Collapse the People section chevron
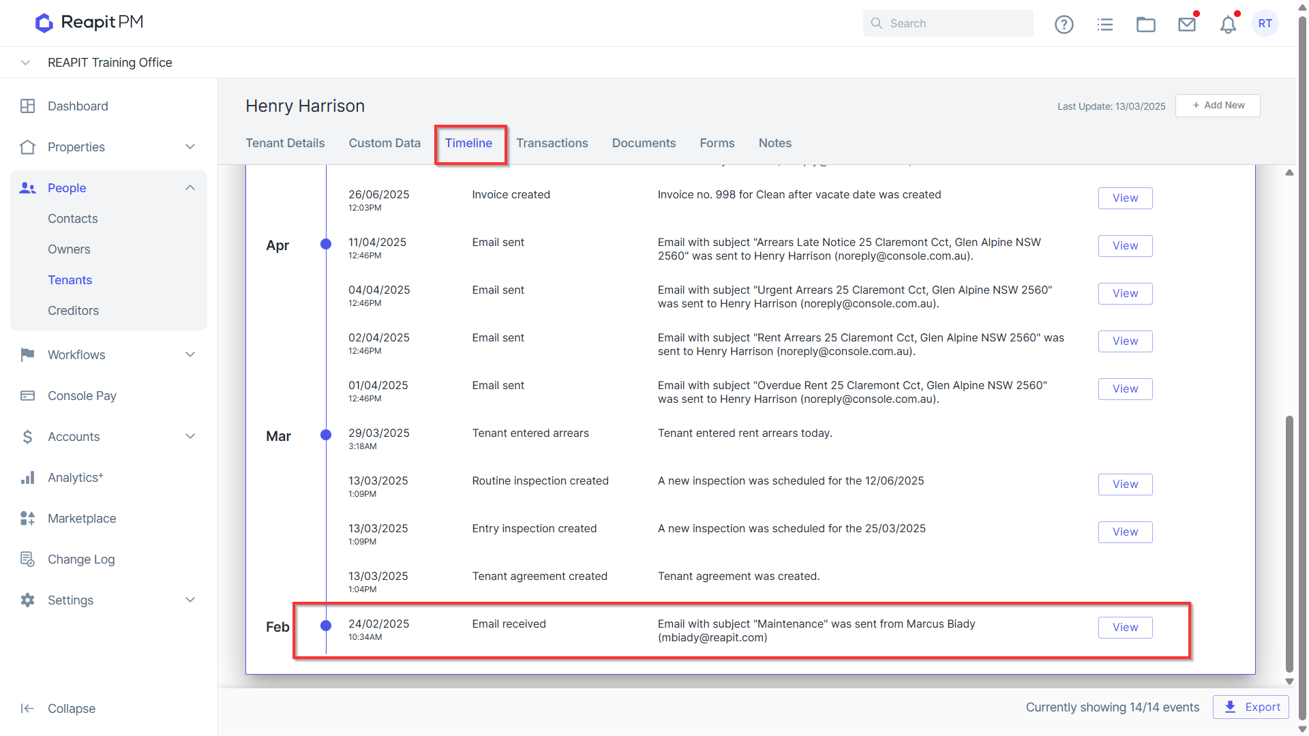This screenshot has width=1309, height=736. coord(190,188)
